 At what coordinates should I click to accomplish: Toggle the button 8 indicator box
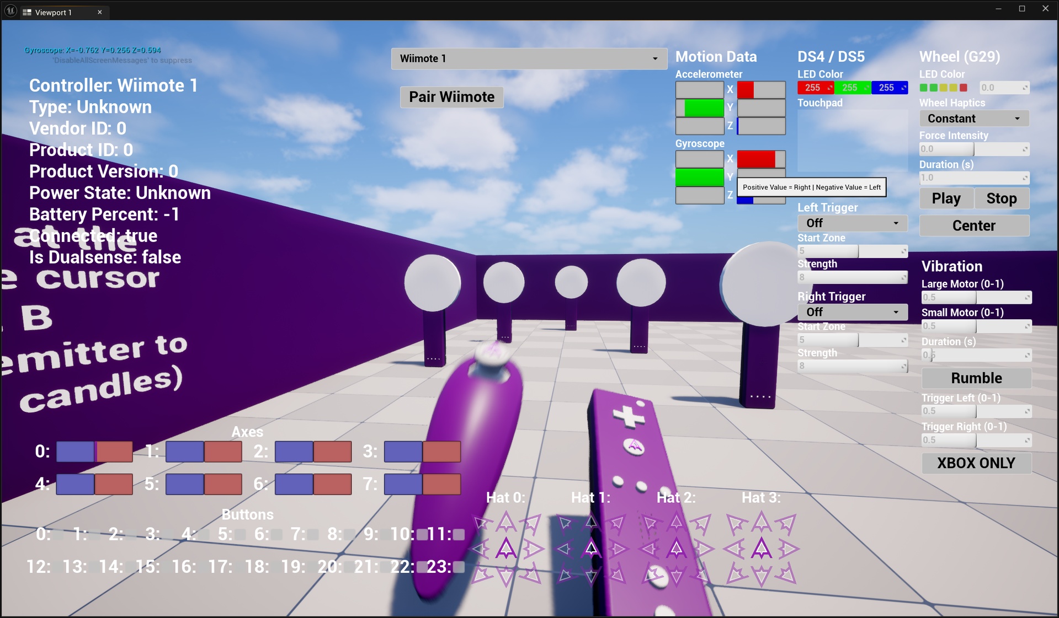pyautogui.click(x=349, y=534)
